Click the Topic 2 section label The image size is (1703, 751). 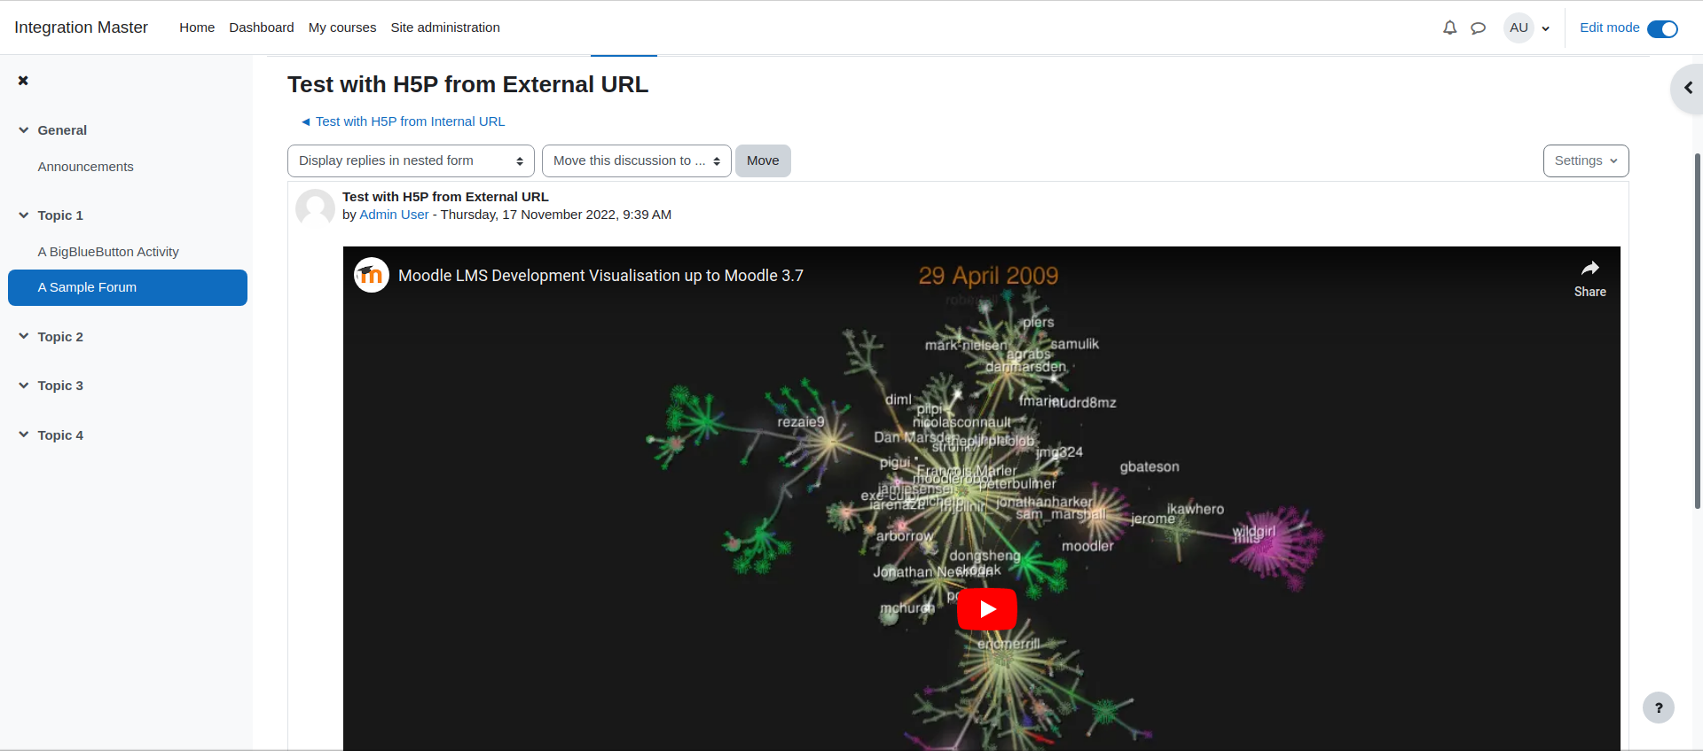60,337
